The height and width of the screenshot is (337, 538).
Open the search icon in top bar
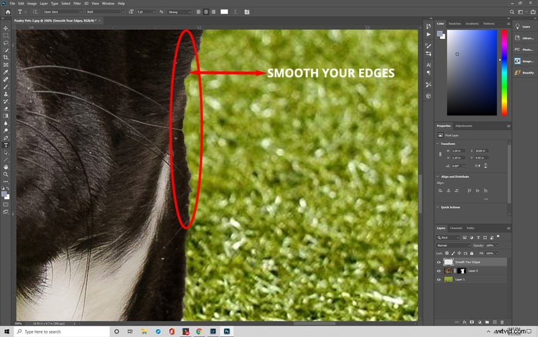point(512,12)
